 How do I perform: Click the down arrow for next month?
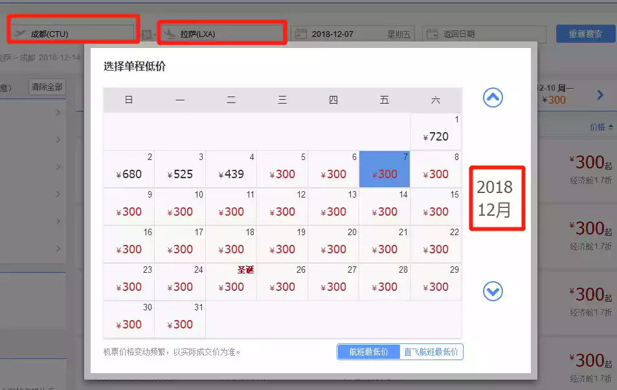coord(493,292)
